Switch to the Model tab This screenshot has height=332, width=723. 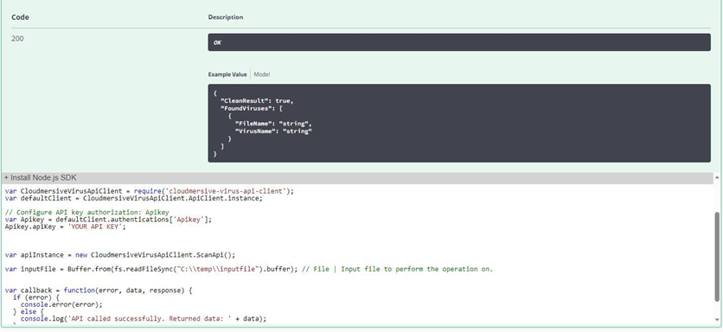coord(262,74)
